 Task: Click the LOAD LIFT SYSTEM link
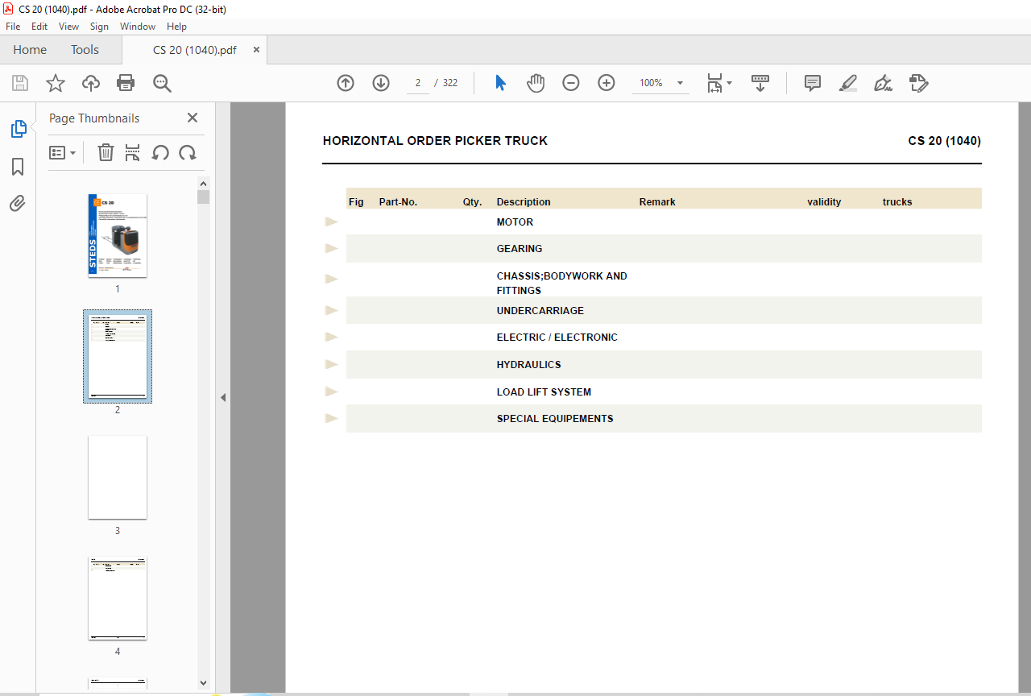pos(544,392)
